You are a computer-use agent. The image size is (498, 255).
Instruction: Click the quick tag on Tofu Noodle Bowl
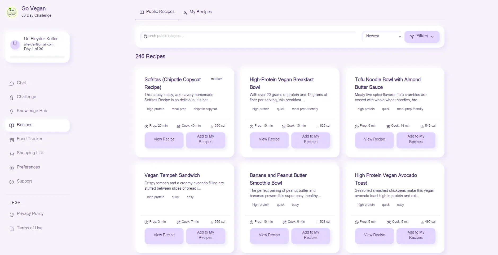coord(386,109)
